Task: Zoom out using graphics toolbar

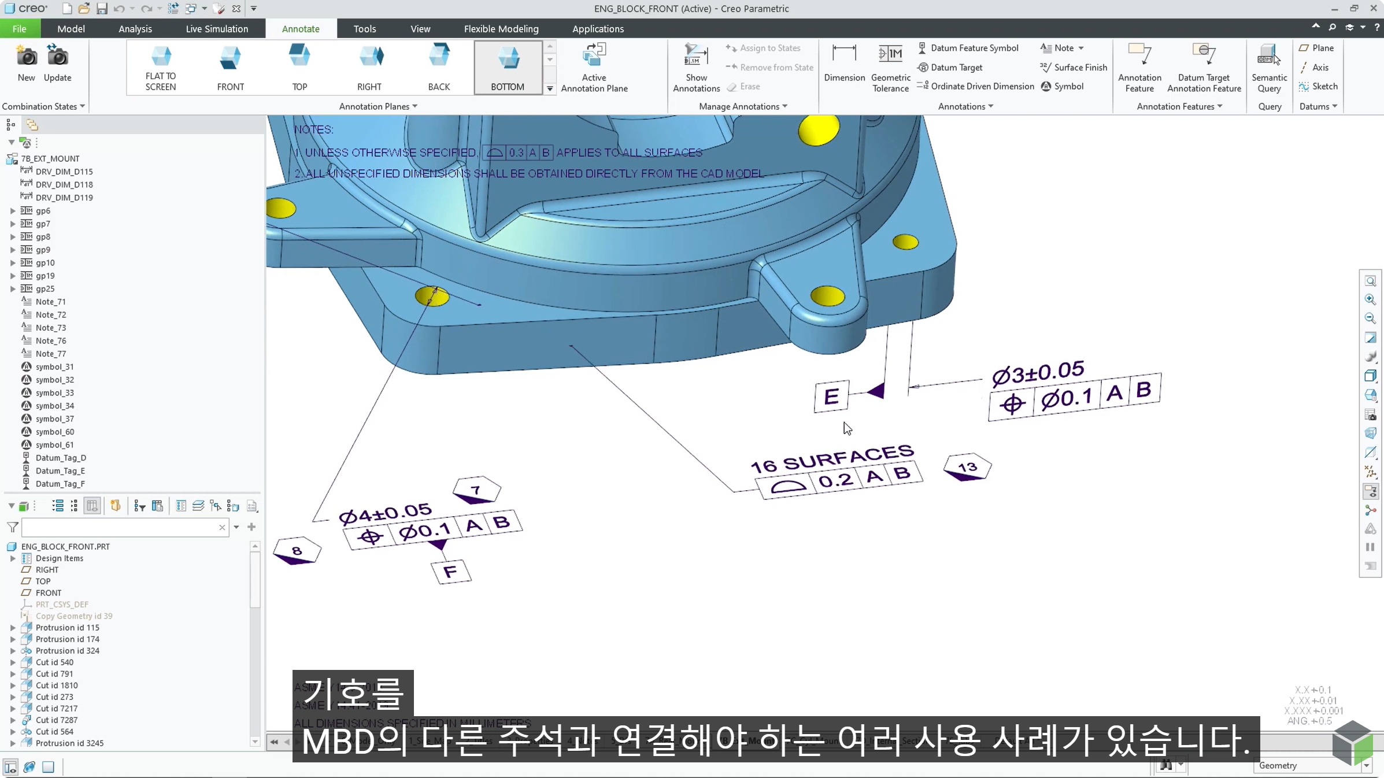Action: [1370, 318]
